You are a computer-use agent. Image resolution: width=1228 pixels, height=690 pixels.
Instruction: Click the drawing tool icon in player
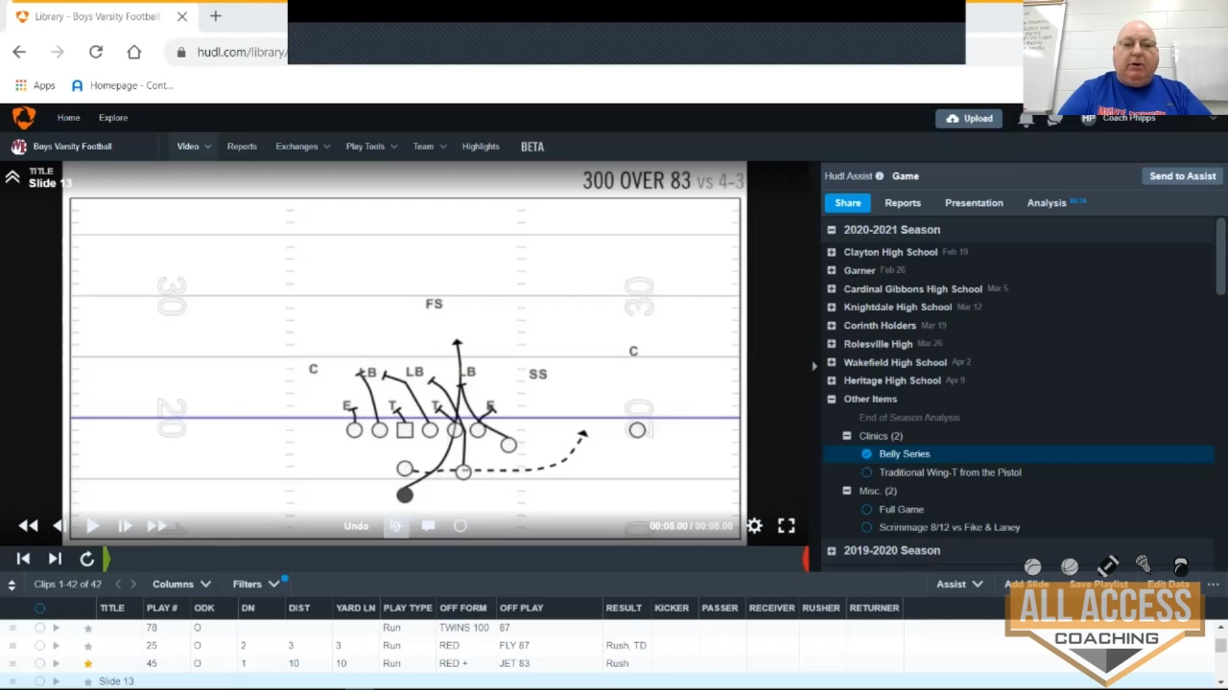395,525
